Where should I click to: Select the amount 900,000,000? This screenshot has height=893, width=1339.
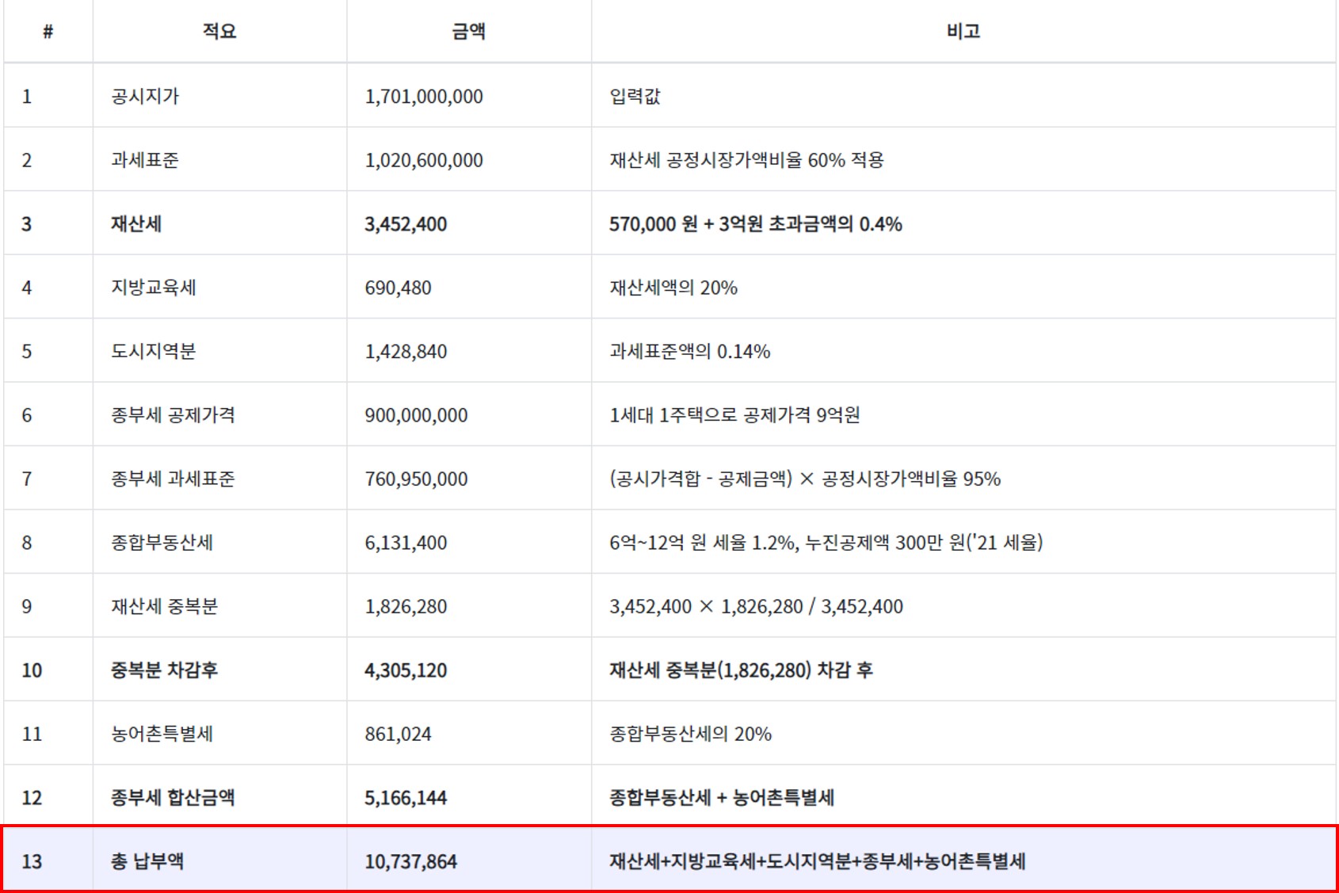click(416, 415)
